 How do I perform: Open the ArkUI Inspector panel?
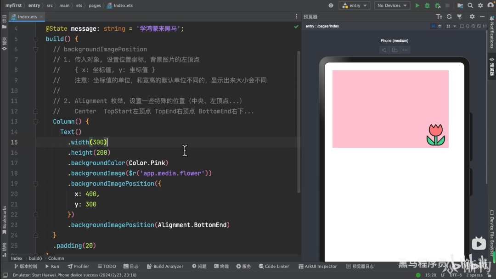tap(317, 266)
